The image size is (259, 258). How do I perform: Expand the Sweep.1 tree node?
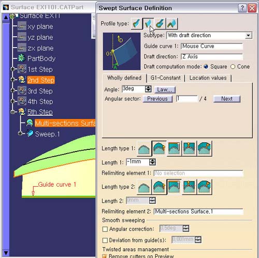pyautogui.click(x=20, y=133)
